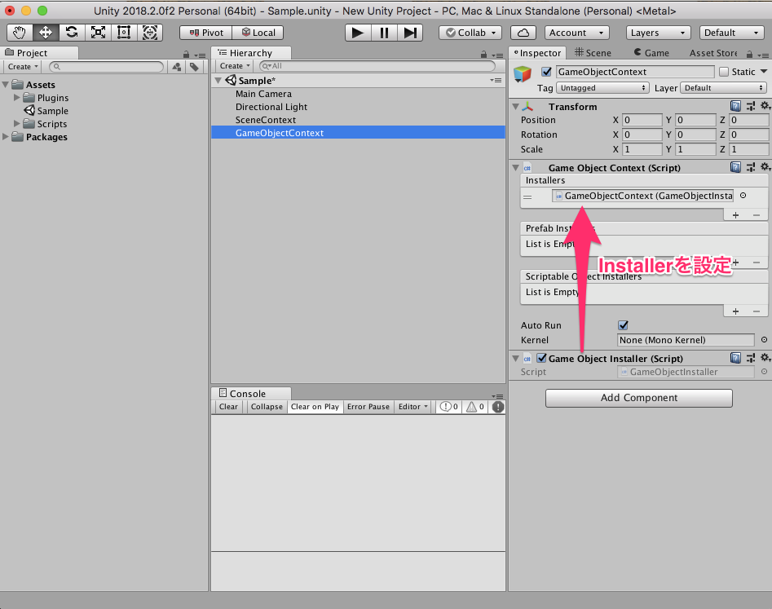Image resolution: width=772 pixels, height=609 pixels.
Task: Enable the Static checkbox
Action: click(x=724, y=72)
